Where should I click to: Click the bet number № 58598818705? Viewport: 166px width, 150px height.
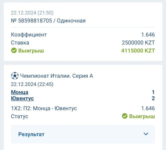coord(32,21)
